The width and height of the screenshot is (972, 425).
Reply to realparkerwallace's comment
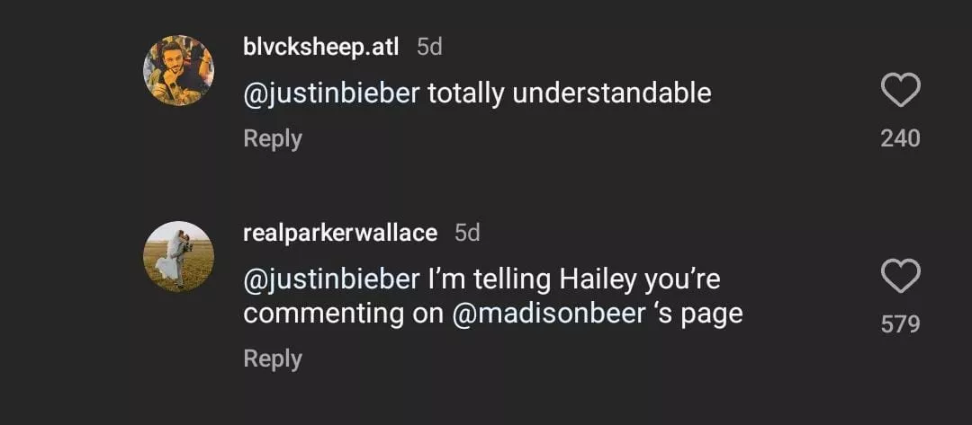click(272, 359)
